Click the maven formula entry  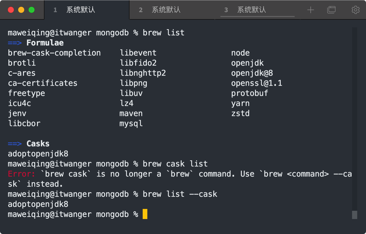point(131,113)
